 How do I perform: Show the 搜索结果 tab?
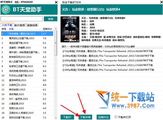(32, 25)
